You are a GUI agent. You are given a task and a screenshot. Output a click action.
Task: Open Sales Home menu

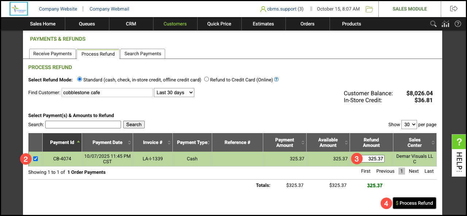pyautogui.click(x=43, y=24)
